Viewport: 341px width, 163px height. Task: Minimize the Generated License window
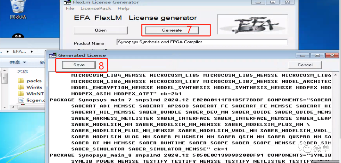pos(303,55)
